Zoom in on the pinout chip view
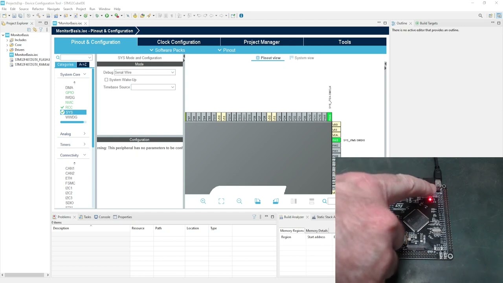The width and height of the screenshot is (503, 283). point(203,201)
